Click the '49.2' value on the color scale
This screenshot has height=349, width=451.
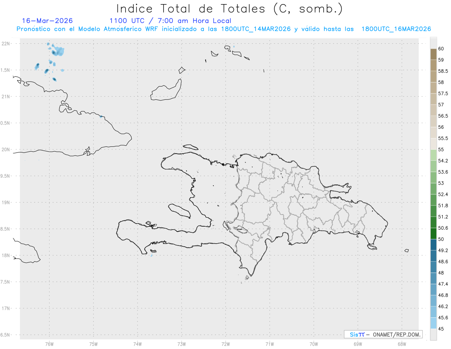click(443, 250)
